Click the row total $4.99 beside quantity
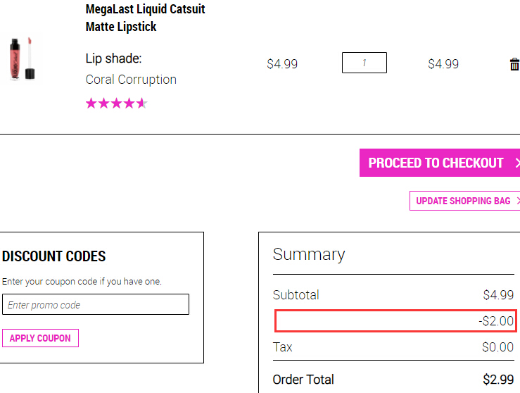 click(x=443, y=63)
